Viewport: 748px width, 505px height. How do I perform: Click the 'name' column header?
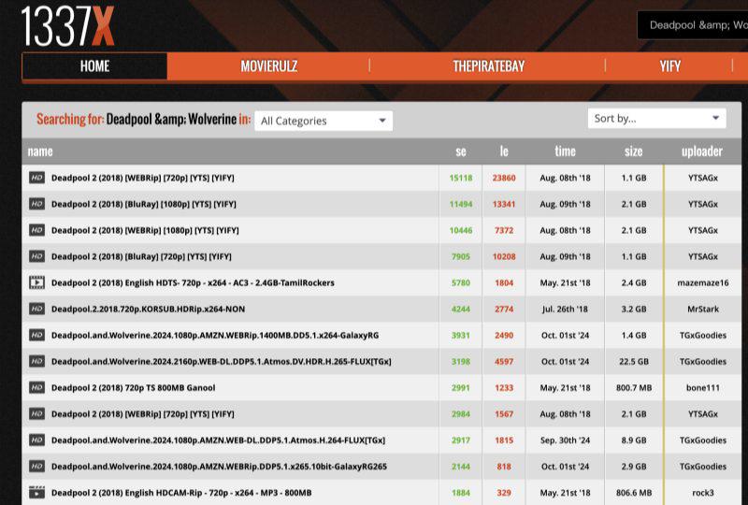coord(40,151)
